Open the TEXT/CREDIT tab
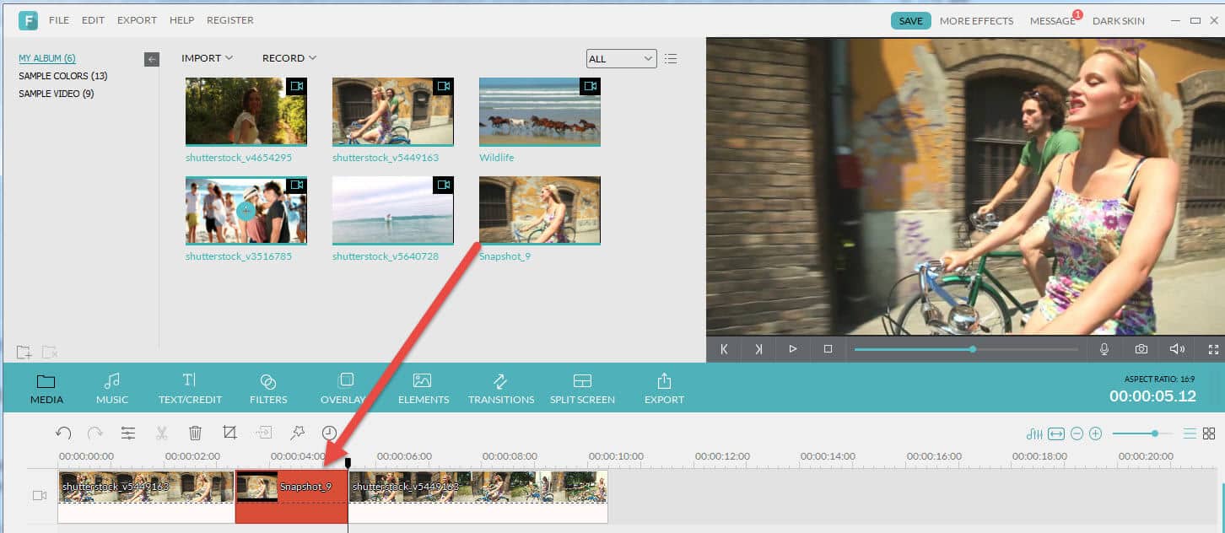The width and height of the screenshot is (1225, 533). coord(190,389)
